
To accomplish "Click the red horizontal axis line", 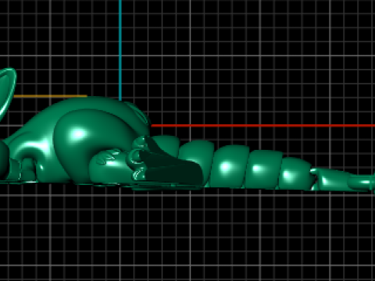I will pyautogui.click(x=263, y=126).
